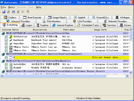Click the vertical scrollbar down arrow
Screen dimensions: 134x101
(131, 72)
